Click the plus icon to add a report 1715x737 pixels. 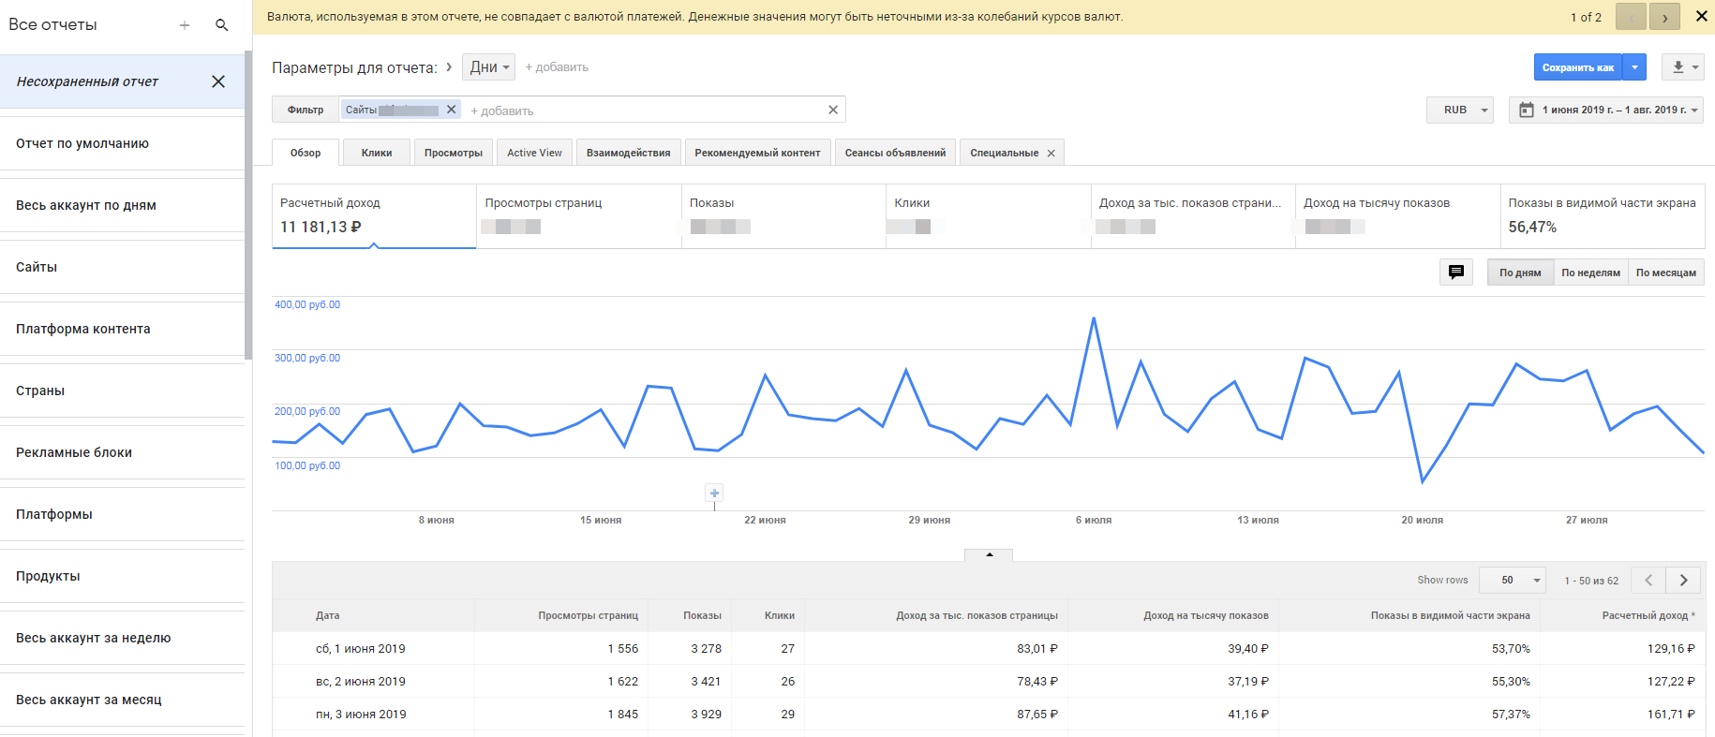click(185, 25)
